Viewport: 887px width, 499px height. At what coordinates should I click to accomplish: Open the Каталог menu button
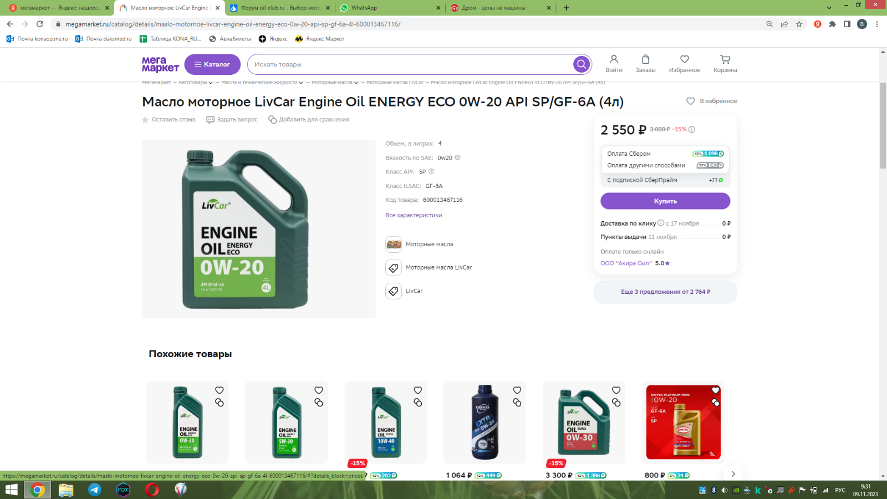click(212, 64)
